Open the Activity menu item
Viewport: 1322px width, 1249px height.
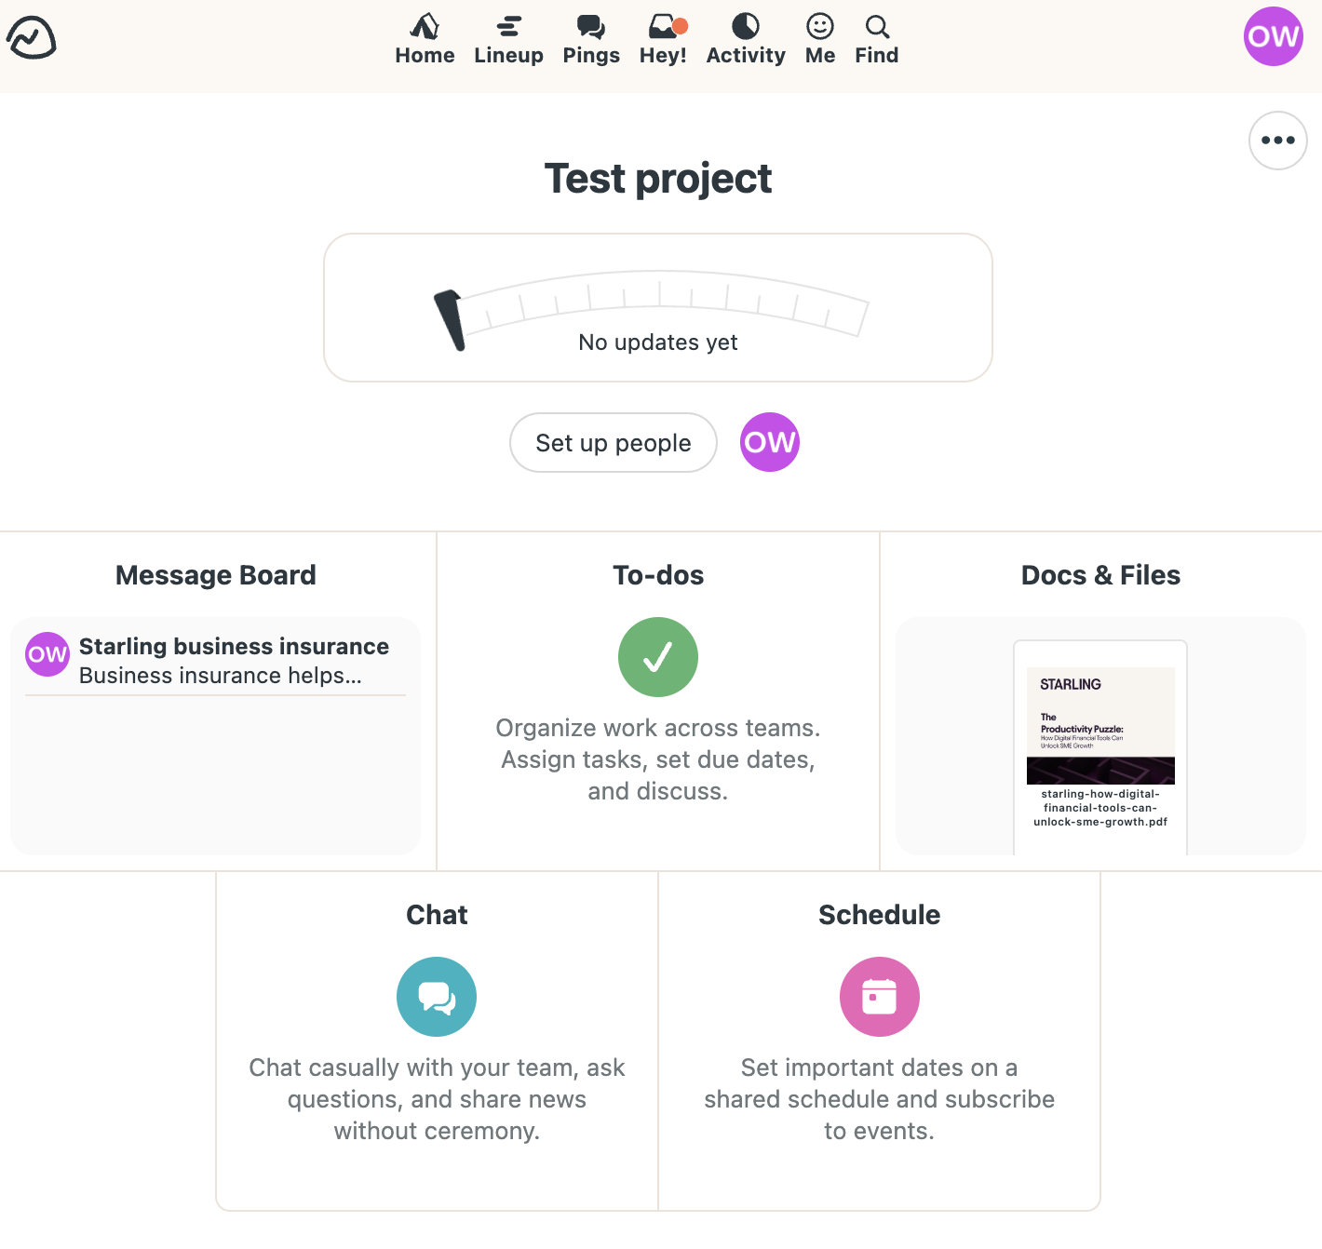(x=745, y=37)
